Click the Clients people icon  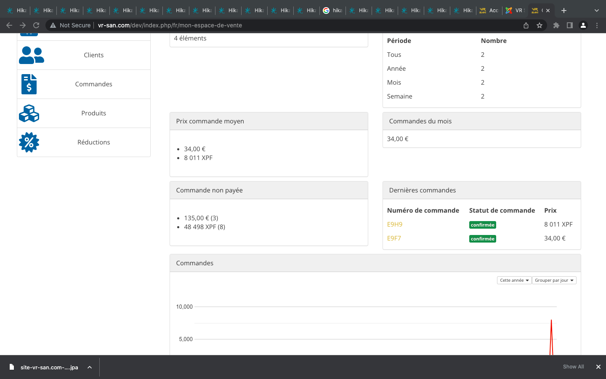tap(31, 55)
